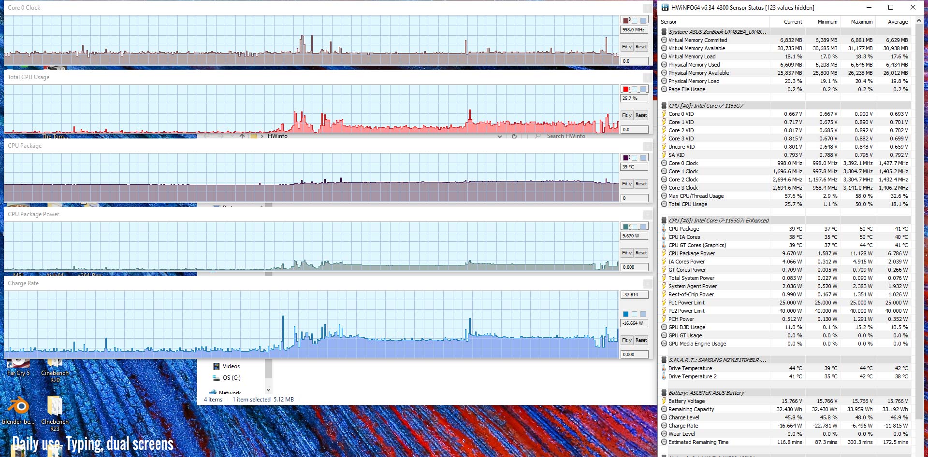
Task: Select the OS (C:) drive item
Action: point(232,378)
